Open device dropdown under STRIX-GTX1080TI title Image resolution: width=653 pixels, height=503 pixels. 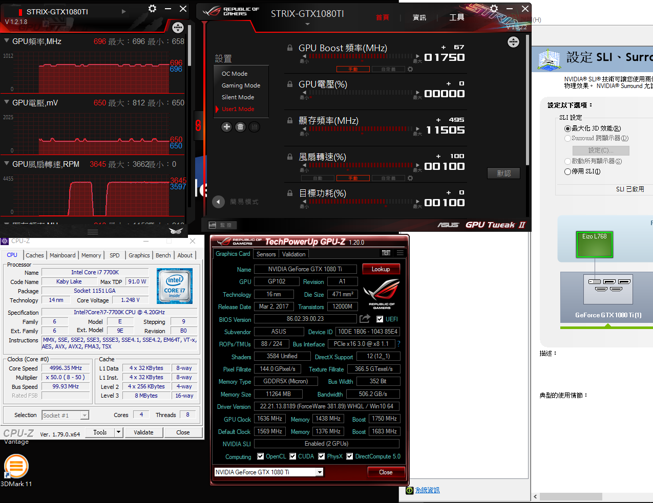coord(307,24)
